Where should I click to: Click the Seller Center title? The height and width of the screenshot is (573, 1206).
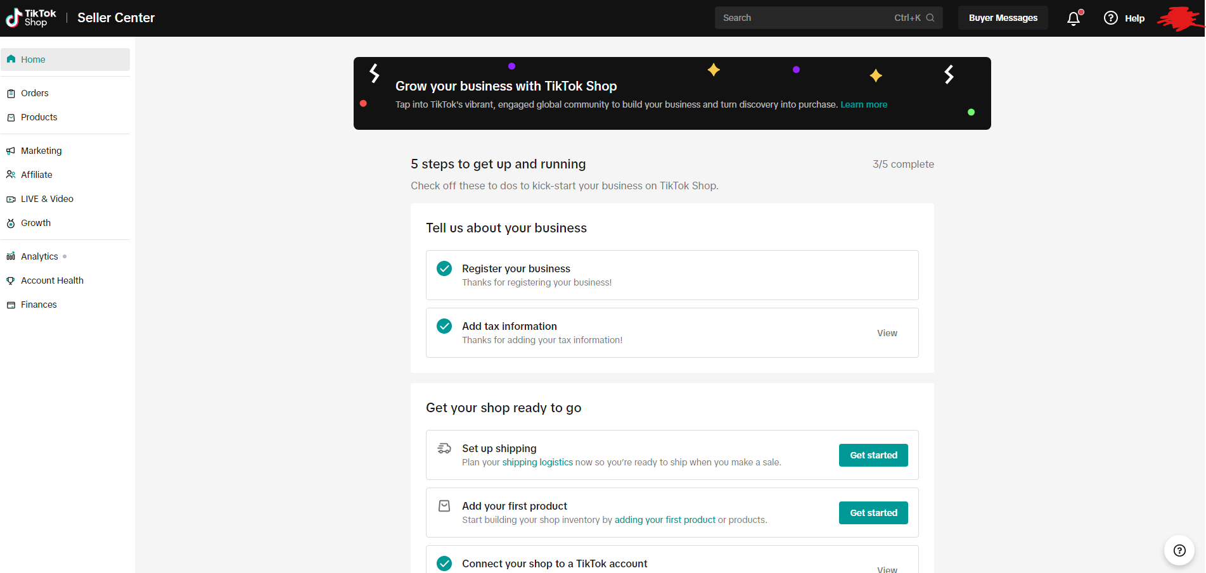pyautogui.click(x=116, y=18)
